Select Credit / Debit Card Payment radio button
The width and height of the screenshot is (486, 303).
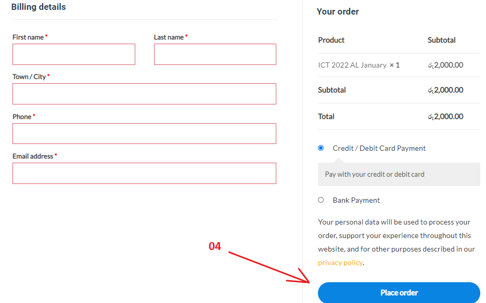(321, 148)
